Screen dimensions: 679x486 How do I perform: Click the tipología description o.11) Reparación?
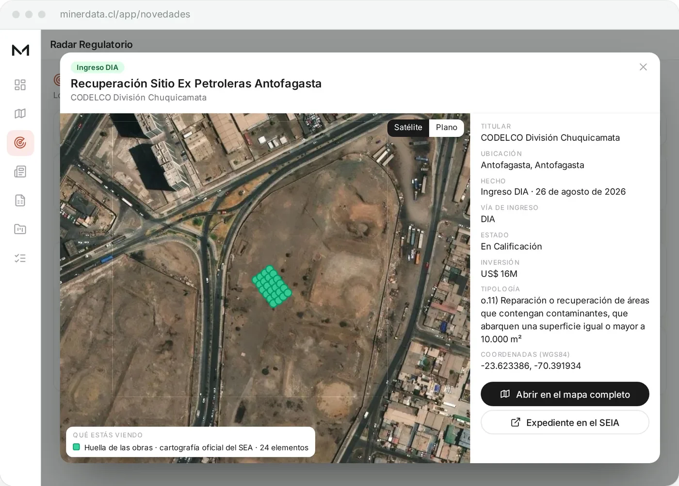565,320
